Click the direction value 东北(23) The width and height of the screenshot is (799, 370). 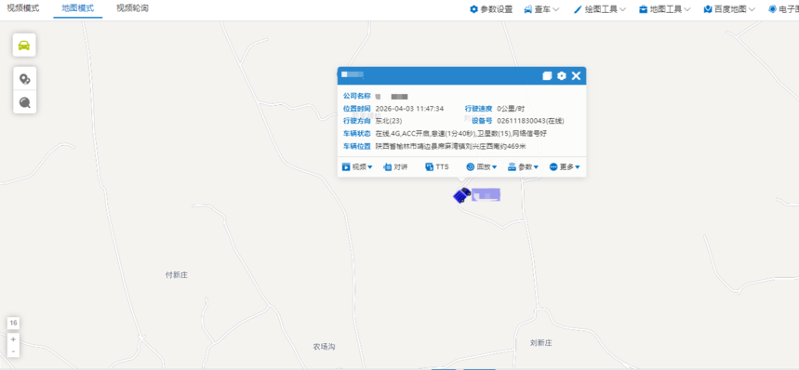pos(389,121)
